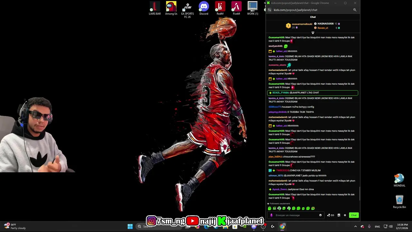Open user SiiiMooo77 in chat
The width and height of the screenshot is (412, 232).
275,107
